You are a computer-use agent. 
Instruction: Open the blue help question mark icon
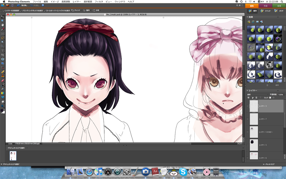pos(43,5)
